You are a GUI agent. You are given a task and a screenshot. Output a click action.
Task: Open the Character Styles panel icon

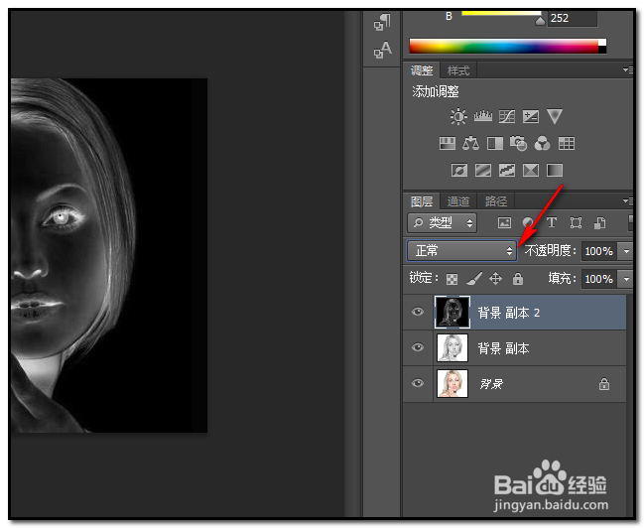[382, 50]
